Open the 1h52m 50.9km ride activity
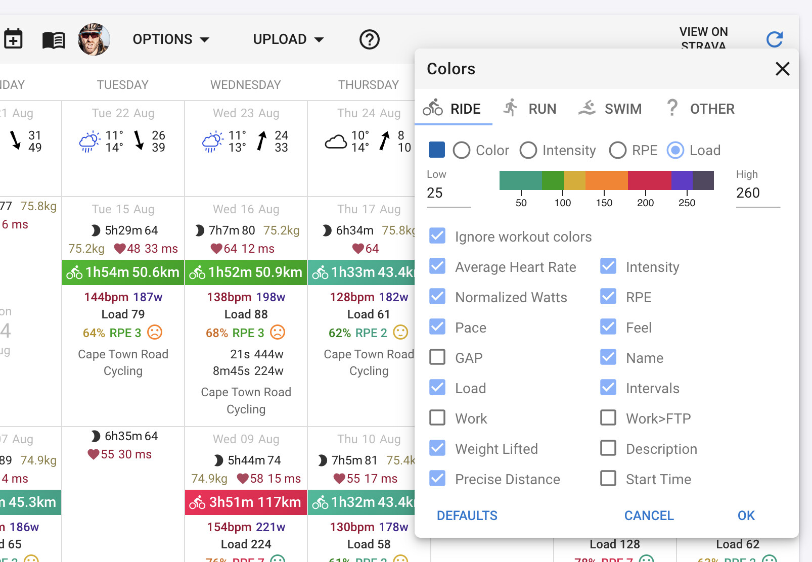Screen dimensions: 812x562 click(x=246, y=272)
